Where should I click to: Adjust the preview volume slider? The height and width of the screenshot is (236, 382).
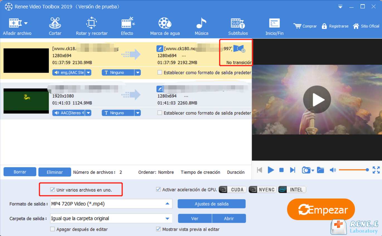(354, 170)
